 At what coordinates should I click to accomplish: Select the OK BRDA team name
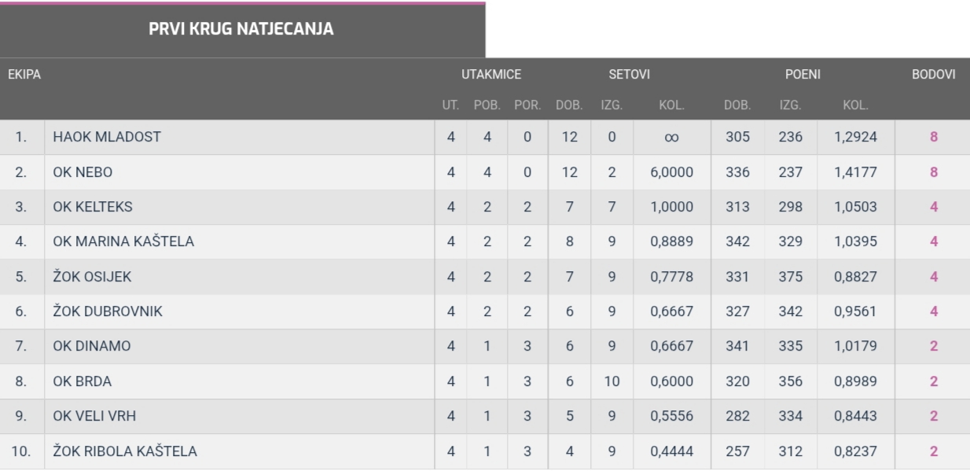83,381
